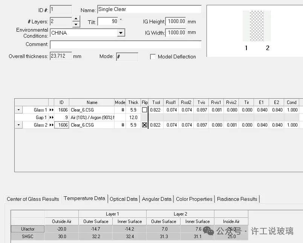
Task: Click SHGC Layer 1 Inner Surface 32.4
Action: tap(130, 237)
